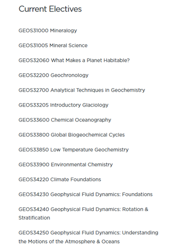Open GEOS33900 Environmental Chemistry
Viewport: 179px width, 250px height.
tap(65, 164)
